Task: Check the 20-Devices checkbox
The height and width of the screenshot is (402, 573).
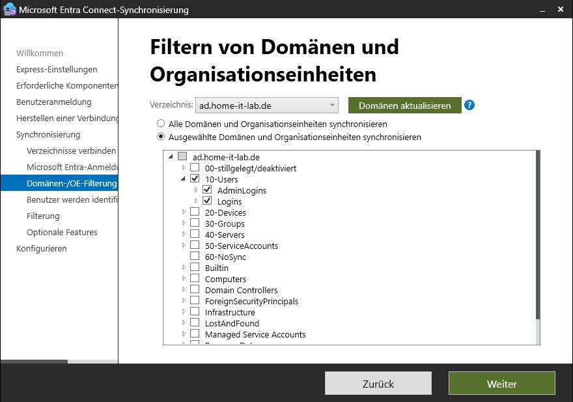Action: point(195,212)
